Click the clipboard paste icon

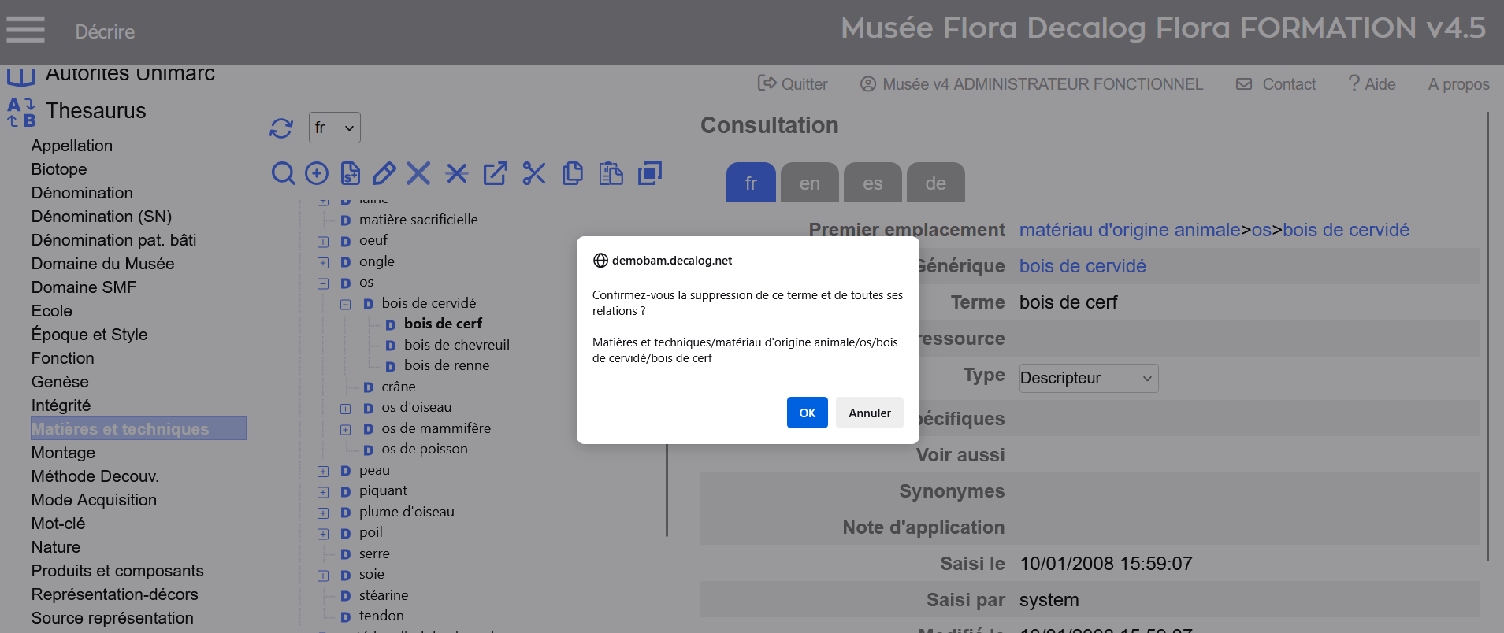pos(611,173)
